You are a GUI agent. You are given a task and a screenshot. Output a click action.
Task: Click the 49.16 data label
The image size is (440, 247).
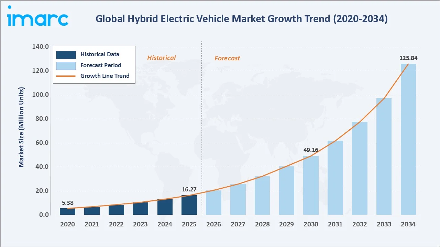click(311, 150)
